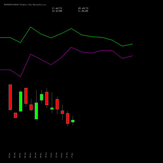This screenshot has width=163, height=163.
Task: Select the 17 date label on axis
Action: pyautogui.click(x=72, y=155)
